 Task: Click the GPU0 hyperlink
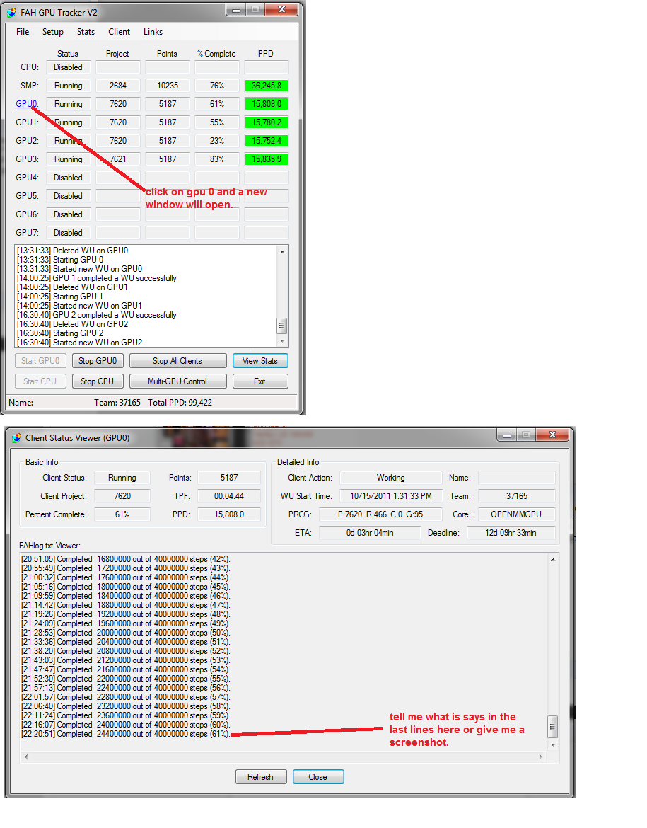[x=26, y=103]
